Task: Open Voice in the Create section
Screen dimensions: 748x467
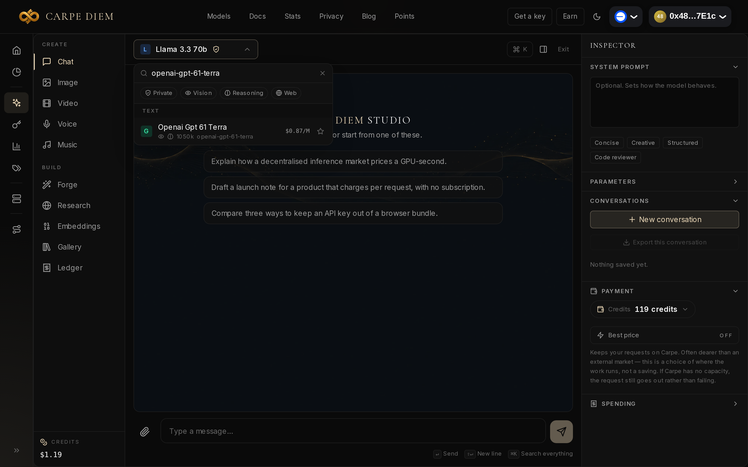Action: (79, 124)
